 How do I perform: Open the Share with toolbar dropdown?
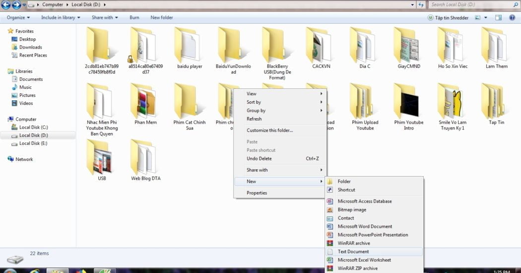pos(105,18)
